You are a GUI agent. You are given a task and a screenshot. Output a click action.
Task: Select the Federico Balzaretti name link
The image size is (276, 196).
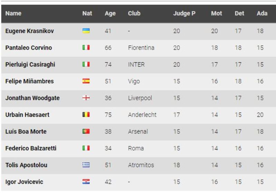pos(31,148)
